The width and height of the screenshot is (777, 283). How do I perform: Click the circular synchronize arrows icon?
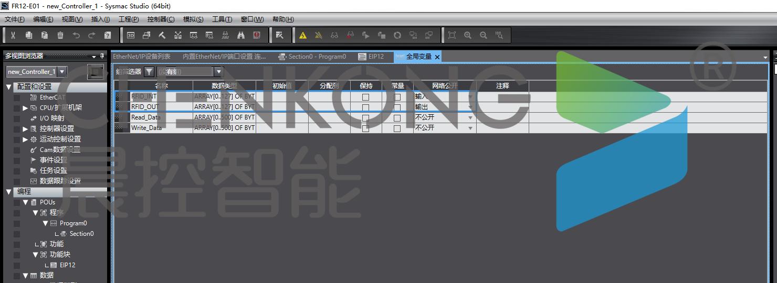(x=397, y=35)
